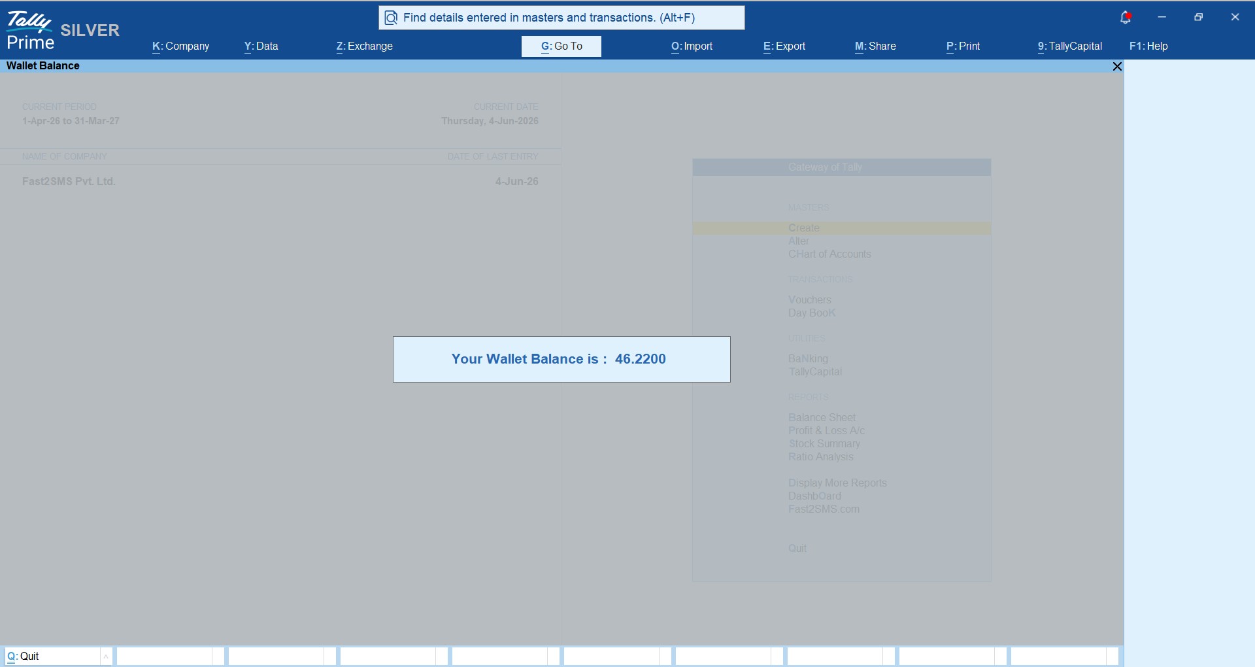Open TallyCapital in Gateway menu
This screenshot has width=1255, height=667.
pos(815,372)
